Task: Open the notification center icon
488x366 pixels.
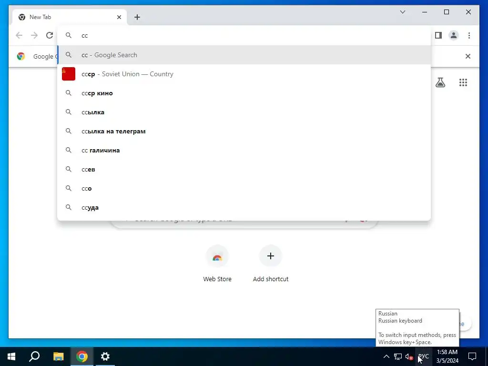Action: 472,356
